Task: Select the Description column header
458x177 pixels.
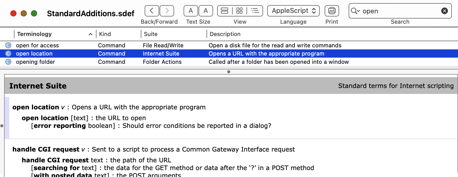Action: (x=225, y=34)
